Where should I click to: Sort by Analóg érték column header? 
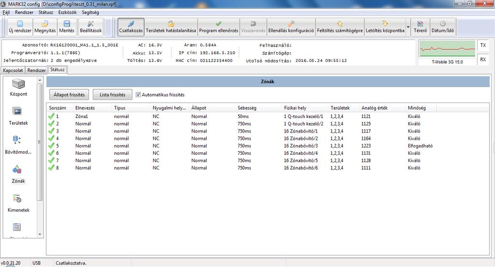pyautogui.click(x=383, y=108)
